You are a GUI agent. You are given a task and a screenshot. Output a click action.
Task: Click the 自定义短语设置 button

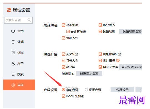(x=130, y=67)
